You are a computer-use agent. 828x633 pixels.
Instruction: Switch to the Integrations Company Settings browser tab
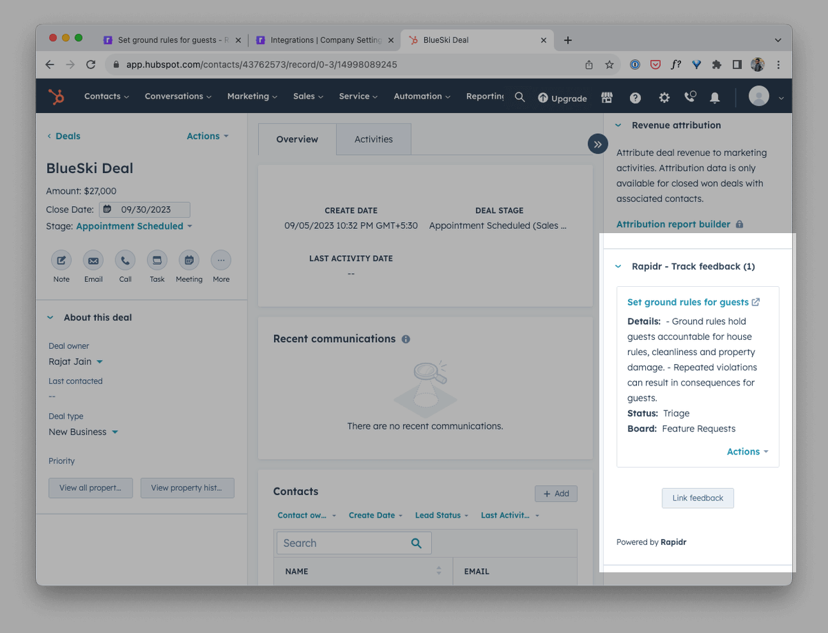pyautogui.click(x=324, y=40)
